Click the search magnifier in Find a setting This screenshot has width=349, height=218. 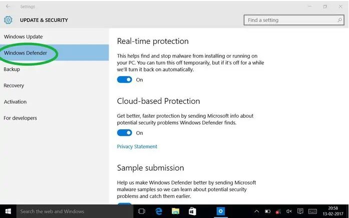tap(339, 20)
